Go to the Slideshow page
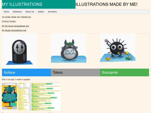 tap(17, 12)
